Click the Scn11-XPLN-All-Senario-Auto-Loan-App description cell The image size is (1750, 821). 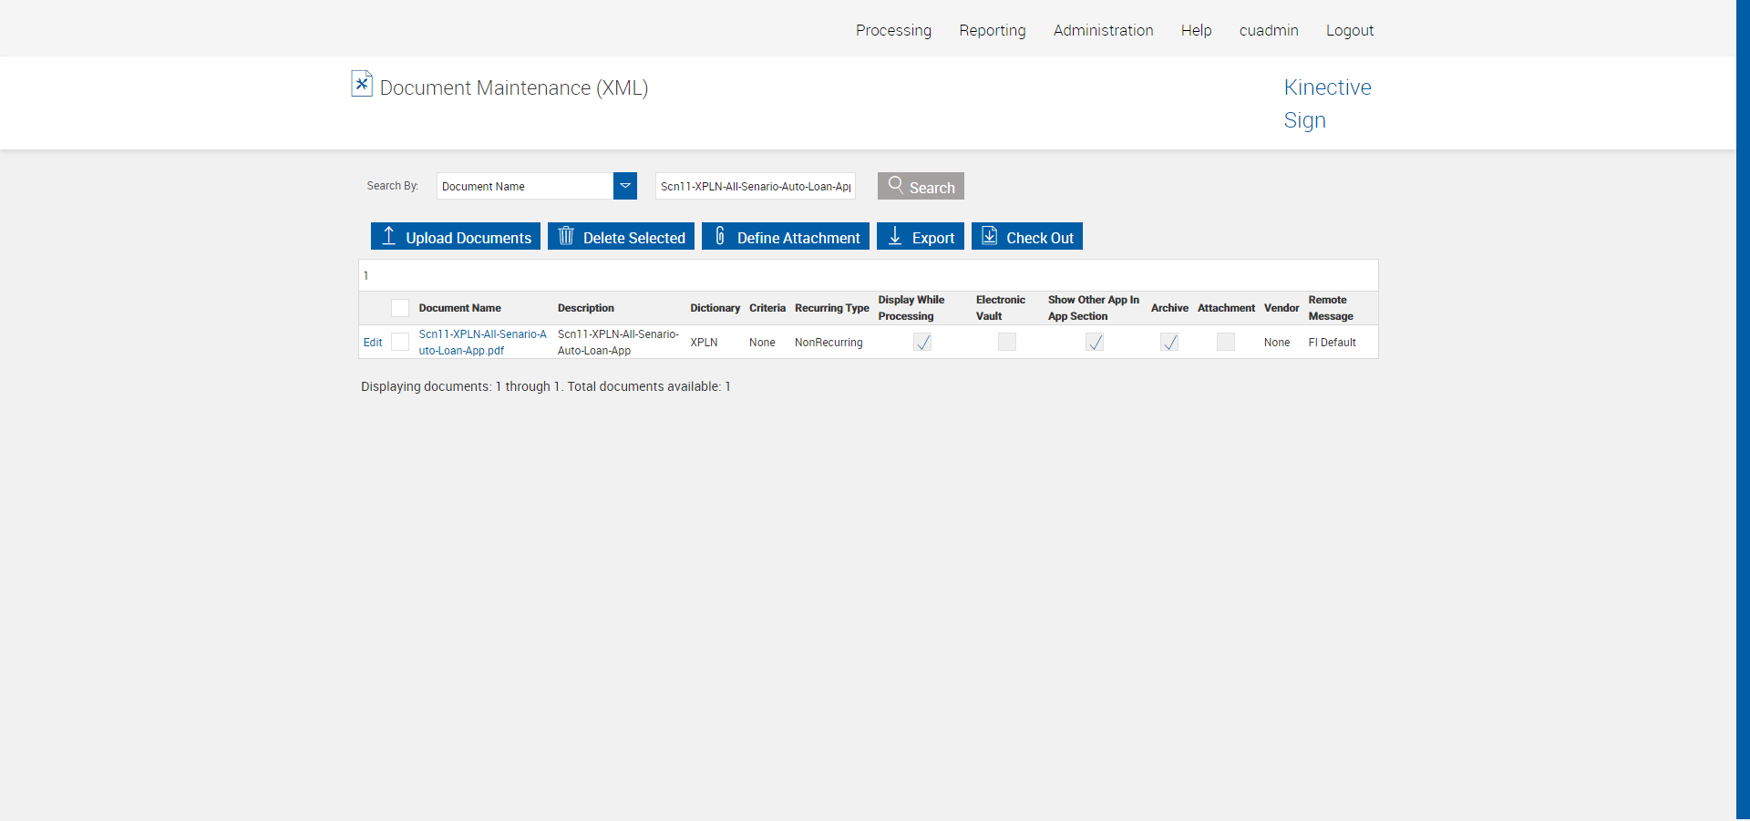tap(618, 342)
